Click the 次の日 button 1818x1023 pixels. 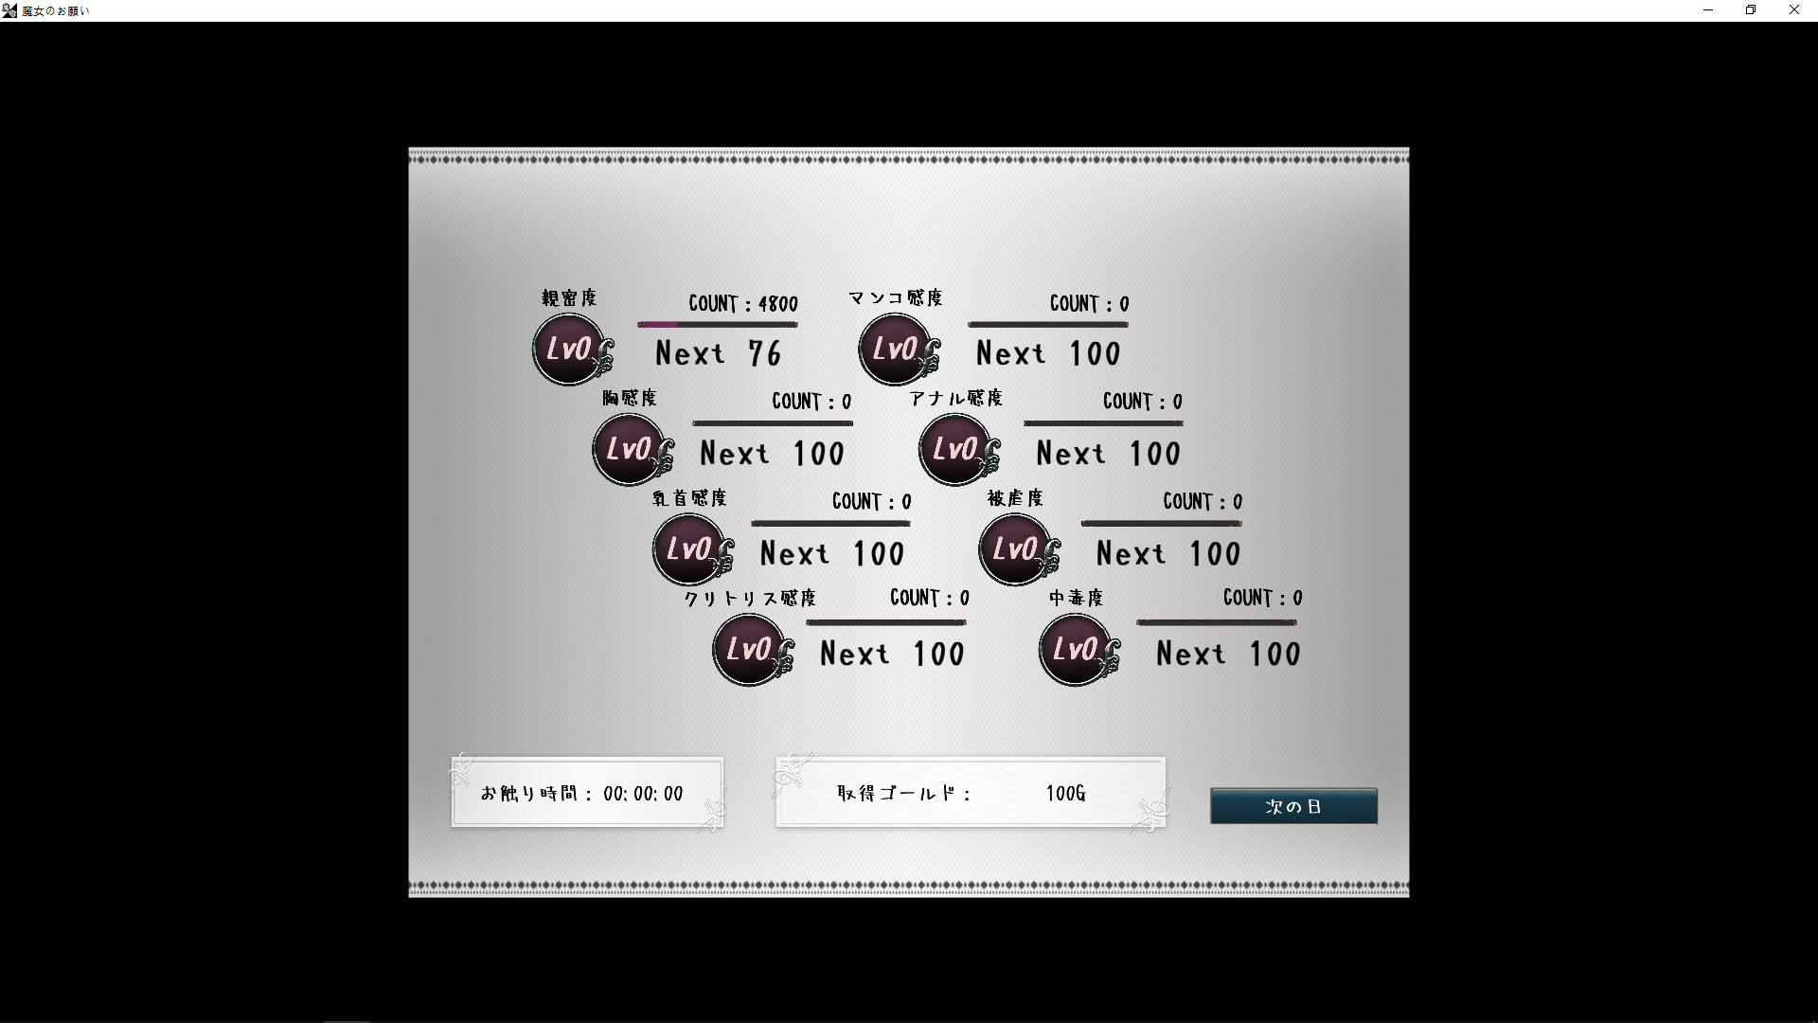click(x=1293, y=806)
